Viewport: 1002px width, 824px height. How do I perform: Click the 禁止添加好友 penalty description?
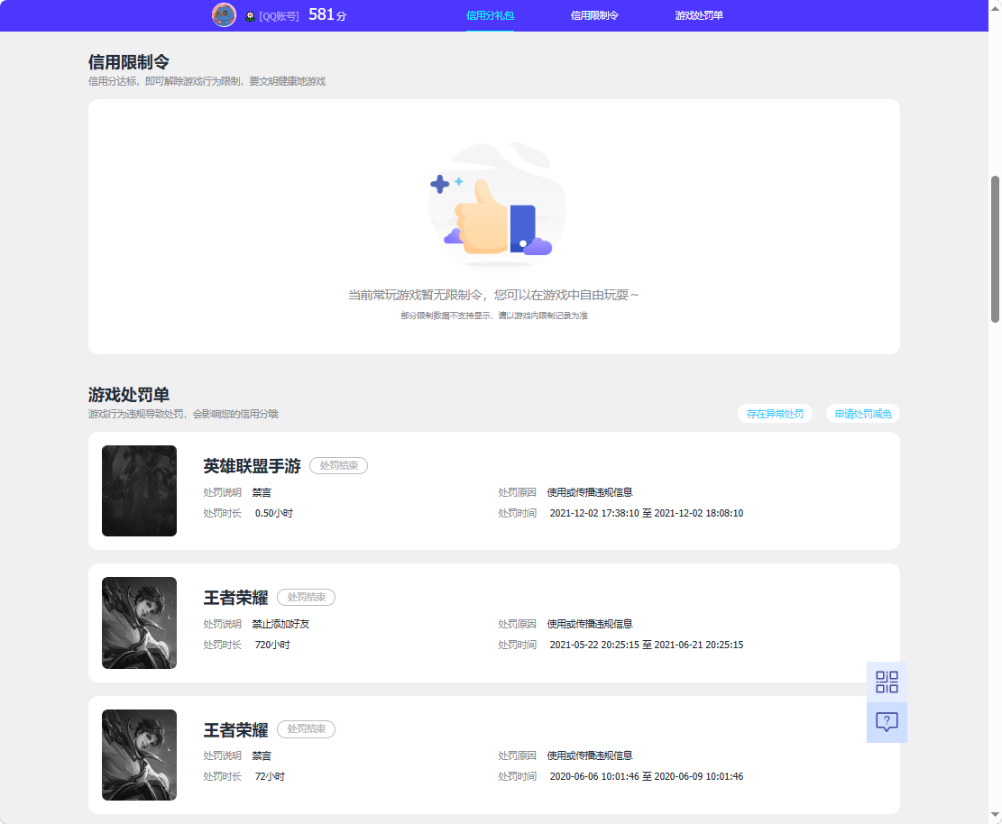click(x=280, y=624)
